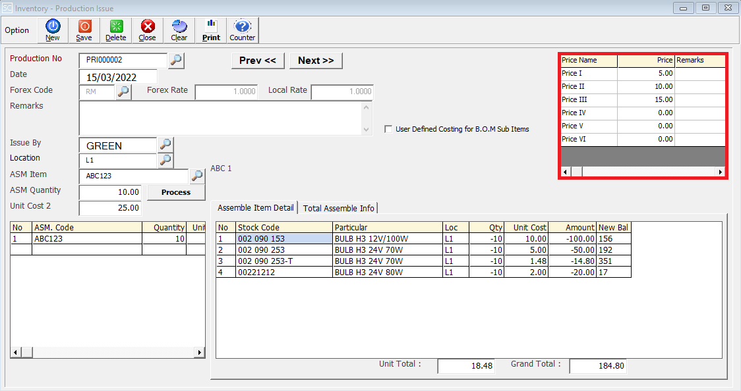Open Location lookup magnifier
The width and height of the screenshot is (741, 391).
[165, 161]
